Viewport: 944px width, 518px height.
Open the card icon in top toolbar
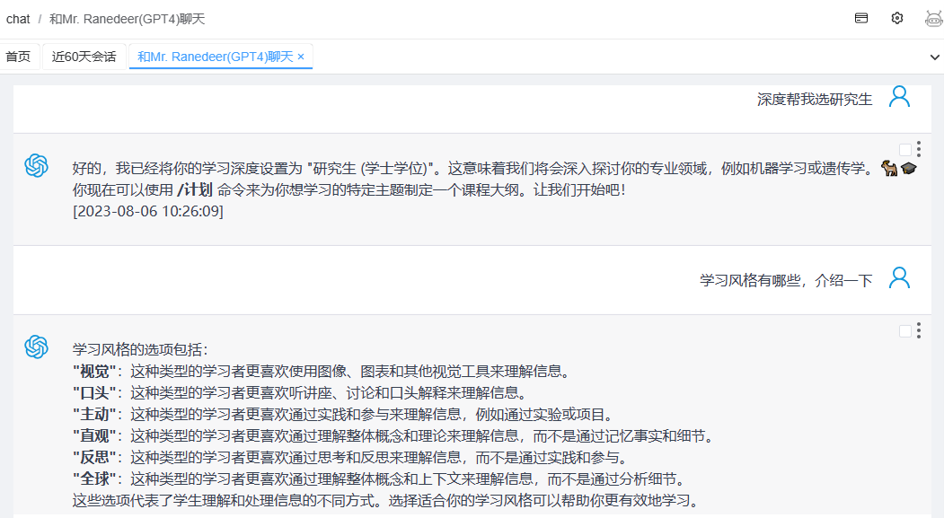pyautogui.click(x=861, y=18)
